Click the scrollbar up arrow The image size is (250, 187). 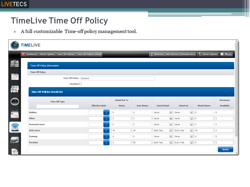(x=236, y=41)
